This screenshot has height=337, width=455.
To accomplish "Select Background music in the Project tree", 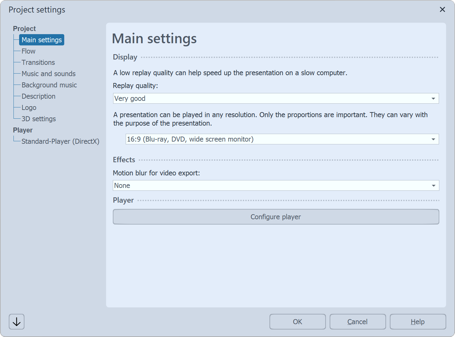I will click(49, 85).
